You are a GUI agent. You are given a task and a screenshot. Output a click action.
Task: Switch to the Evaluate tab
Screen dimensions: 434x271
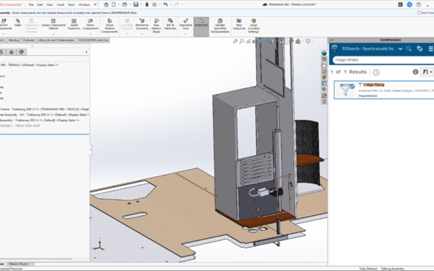[x=28, y=40]
